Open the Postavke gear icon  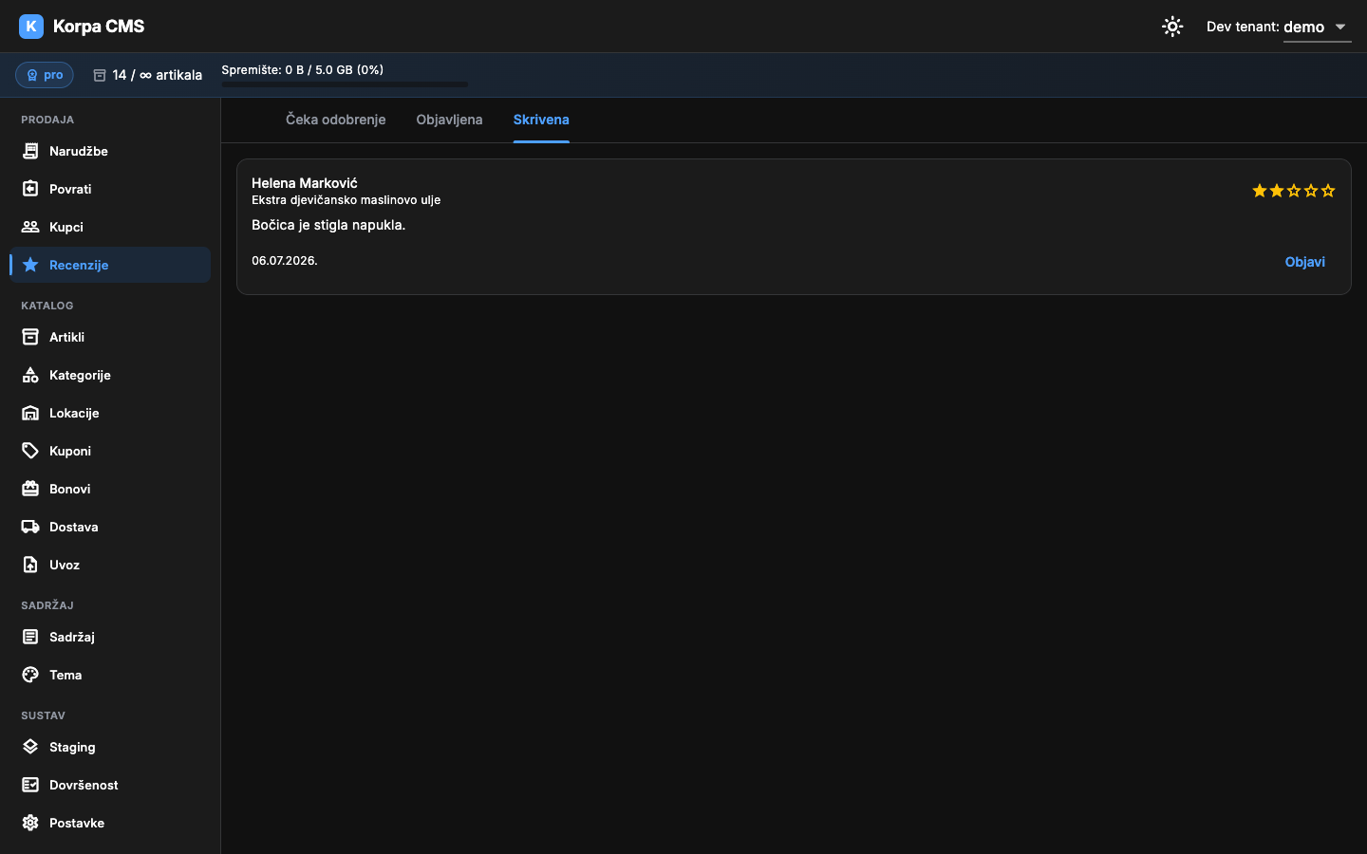(x=30, y=823)
